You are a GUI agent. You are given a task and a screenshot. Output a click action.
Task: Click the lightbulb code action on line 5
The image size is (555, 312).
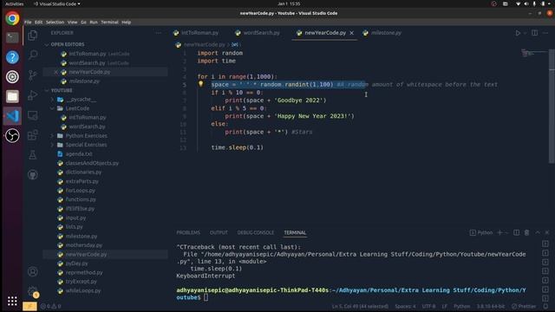200,84
